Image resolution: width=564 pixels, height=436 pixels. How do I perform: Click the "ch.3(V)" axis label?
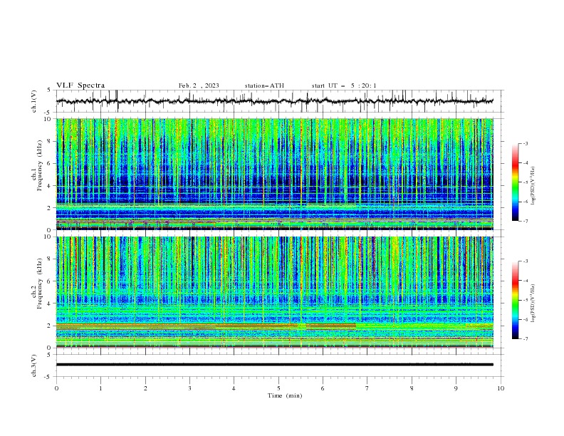click(x=34, y=365)
